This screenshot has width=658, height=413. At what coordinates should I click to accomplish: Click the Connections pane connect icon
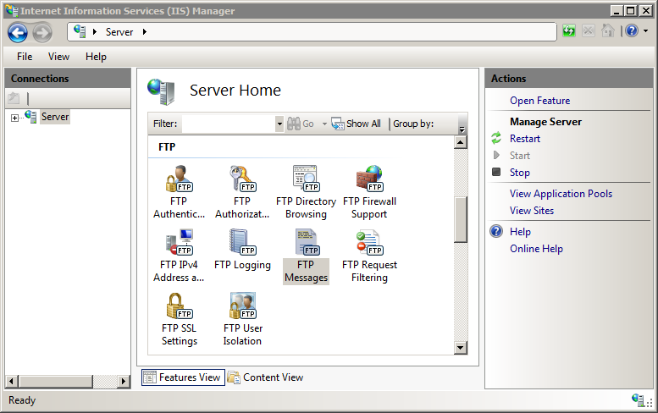point(14,98)
